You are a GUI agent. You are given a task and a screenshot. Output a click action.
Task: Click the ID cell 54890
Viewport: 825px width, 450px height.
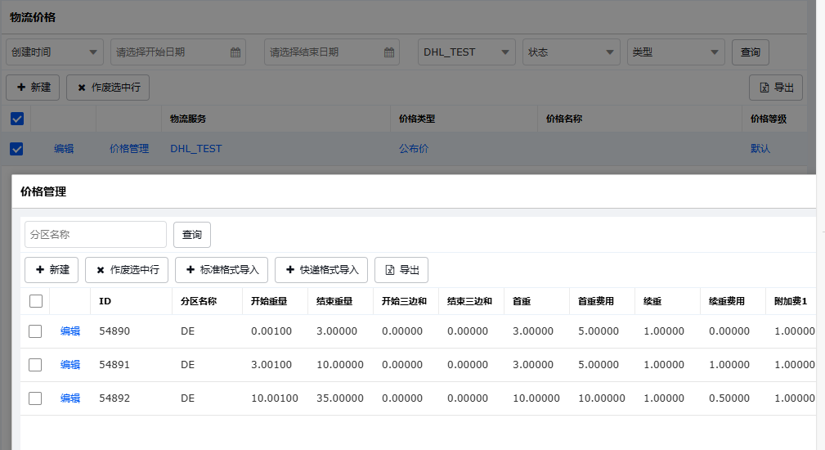click(114, 331)
